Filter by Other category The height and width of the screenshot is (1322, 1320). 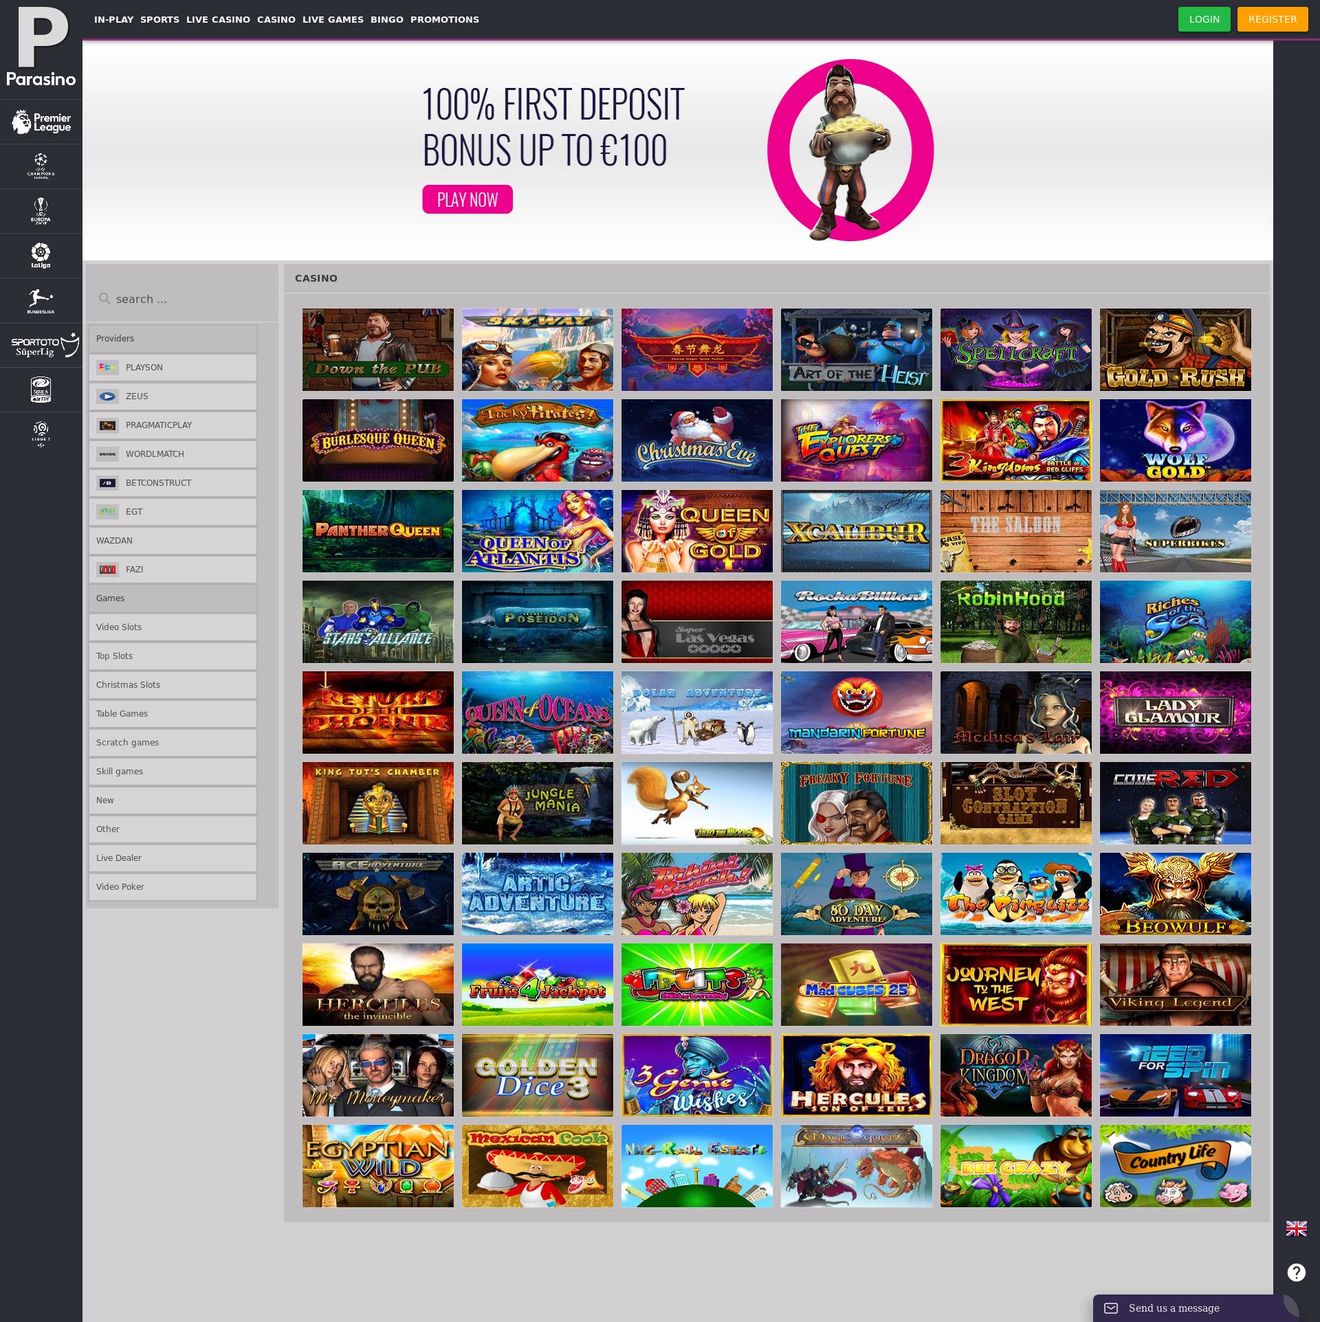click(x=173, y=829)
